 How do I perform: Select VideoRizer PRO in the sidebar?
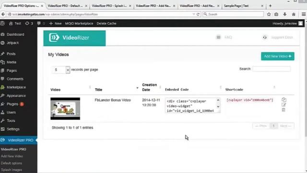click(x=19, y=140)
